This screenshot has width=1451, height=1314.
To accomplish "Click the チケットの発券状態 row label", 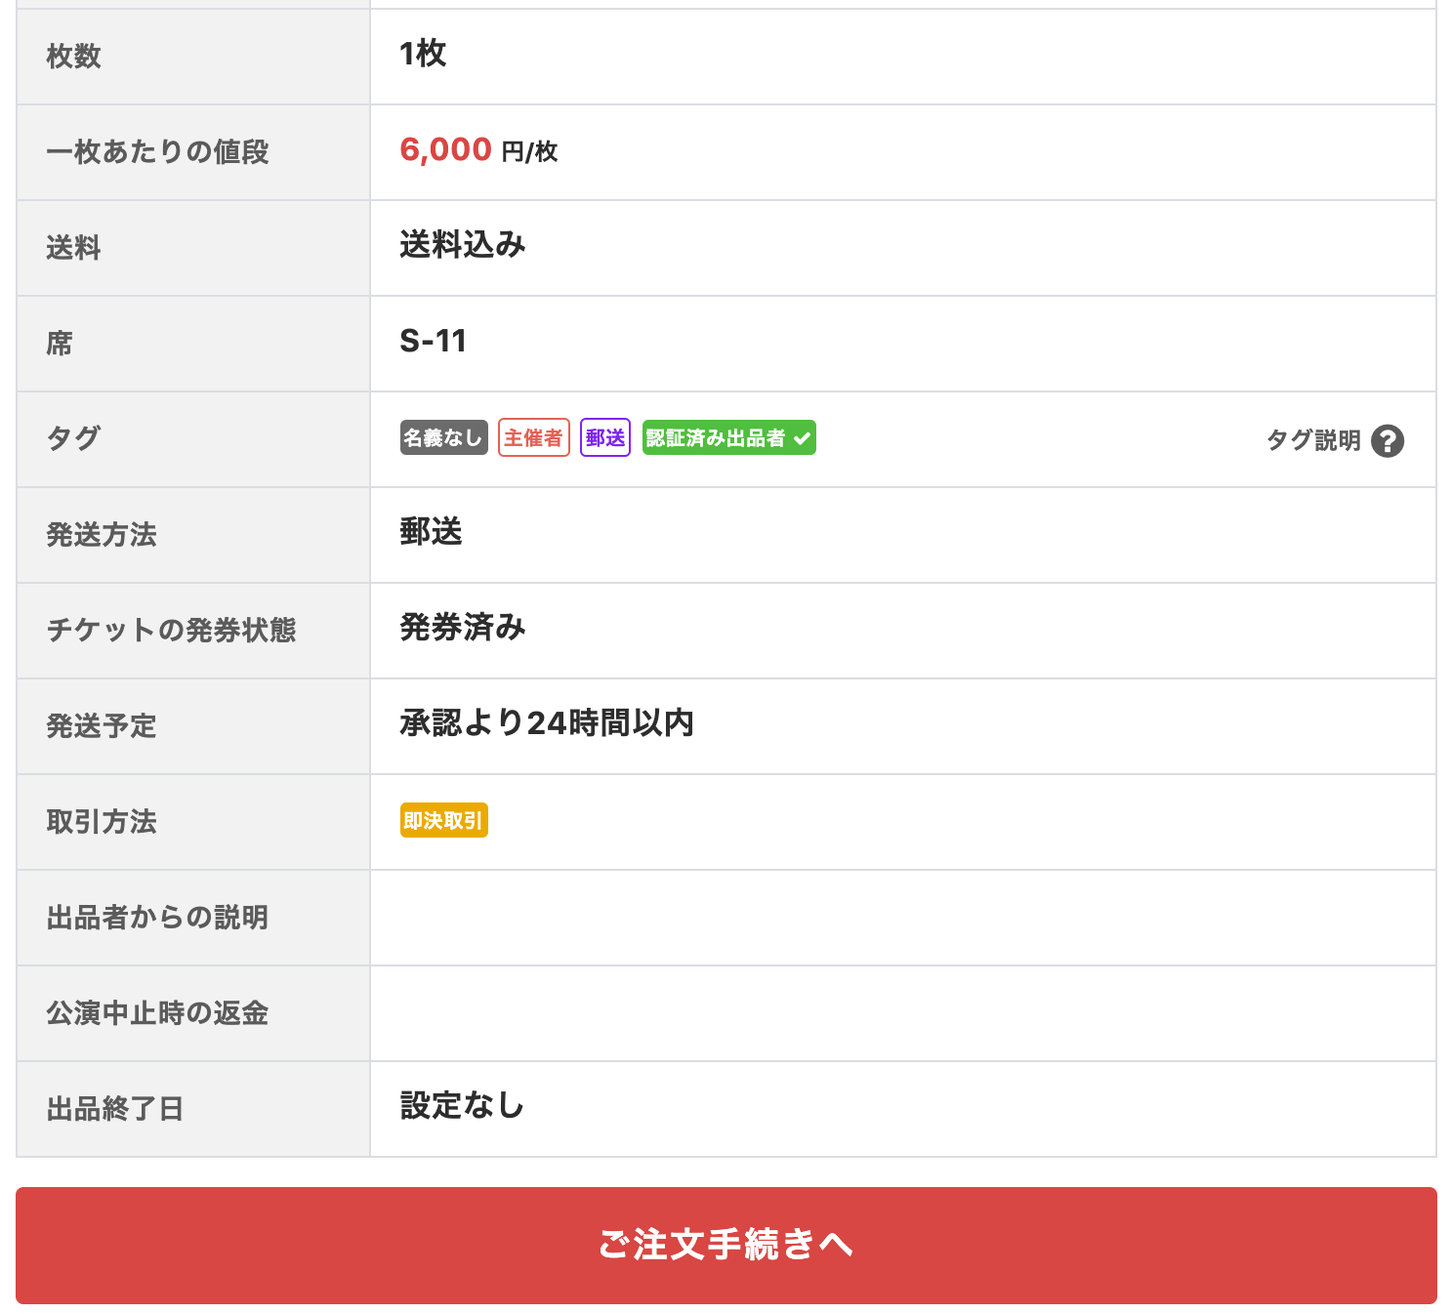I will 171,631.
